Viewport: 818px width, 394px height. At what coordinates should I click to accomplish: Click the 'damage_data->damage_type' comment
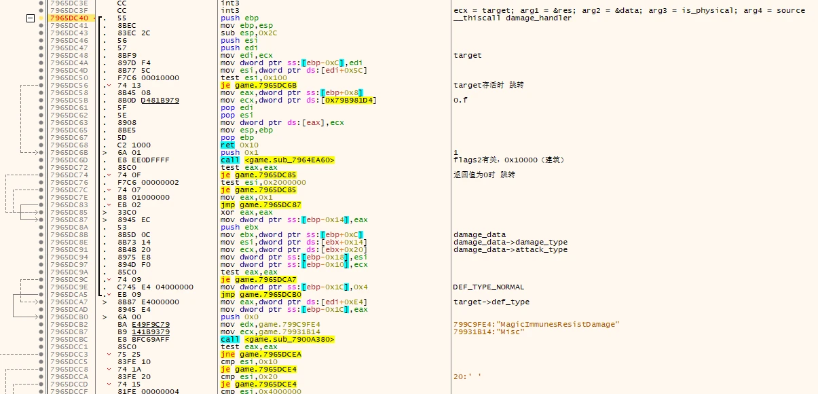[510, 243]
